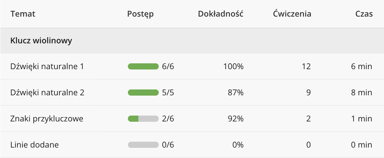
Task: Click the Znaki przykluczowe progress bar
Action: pos(143,119)
